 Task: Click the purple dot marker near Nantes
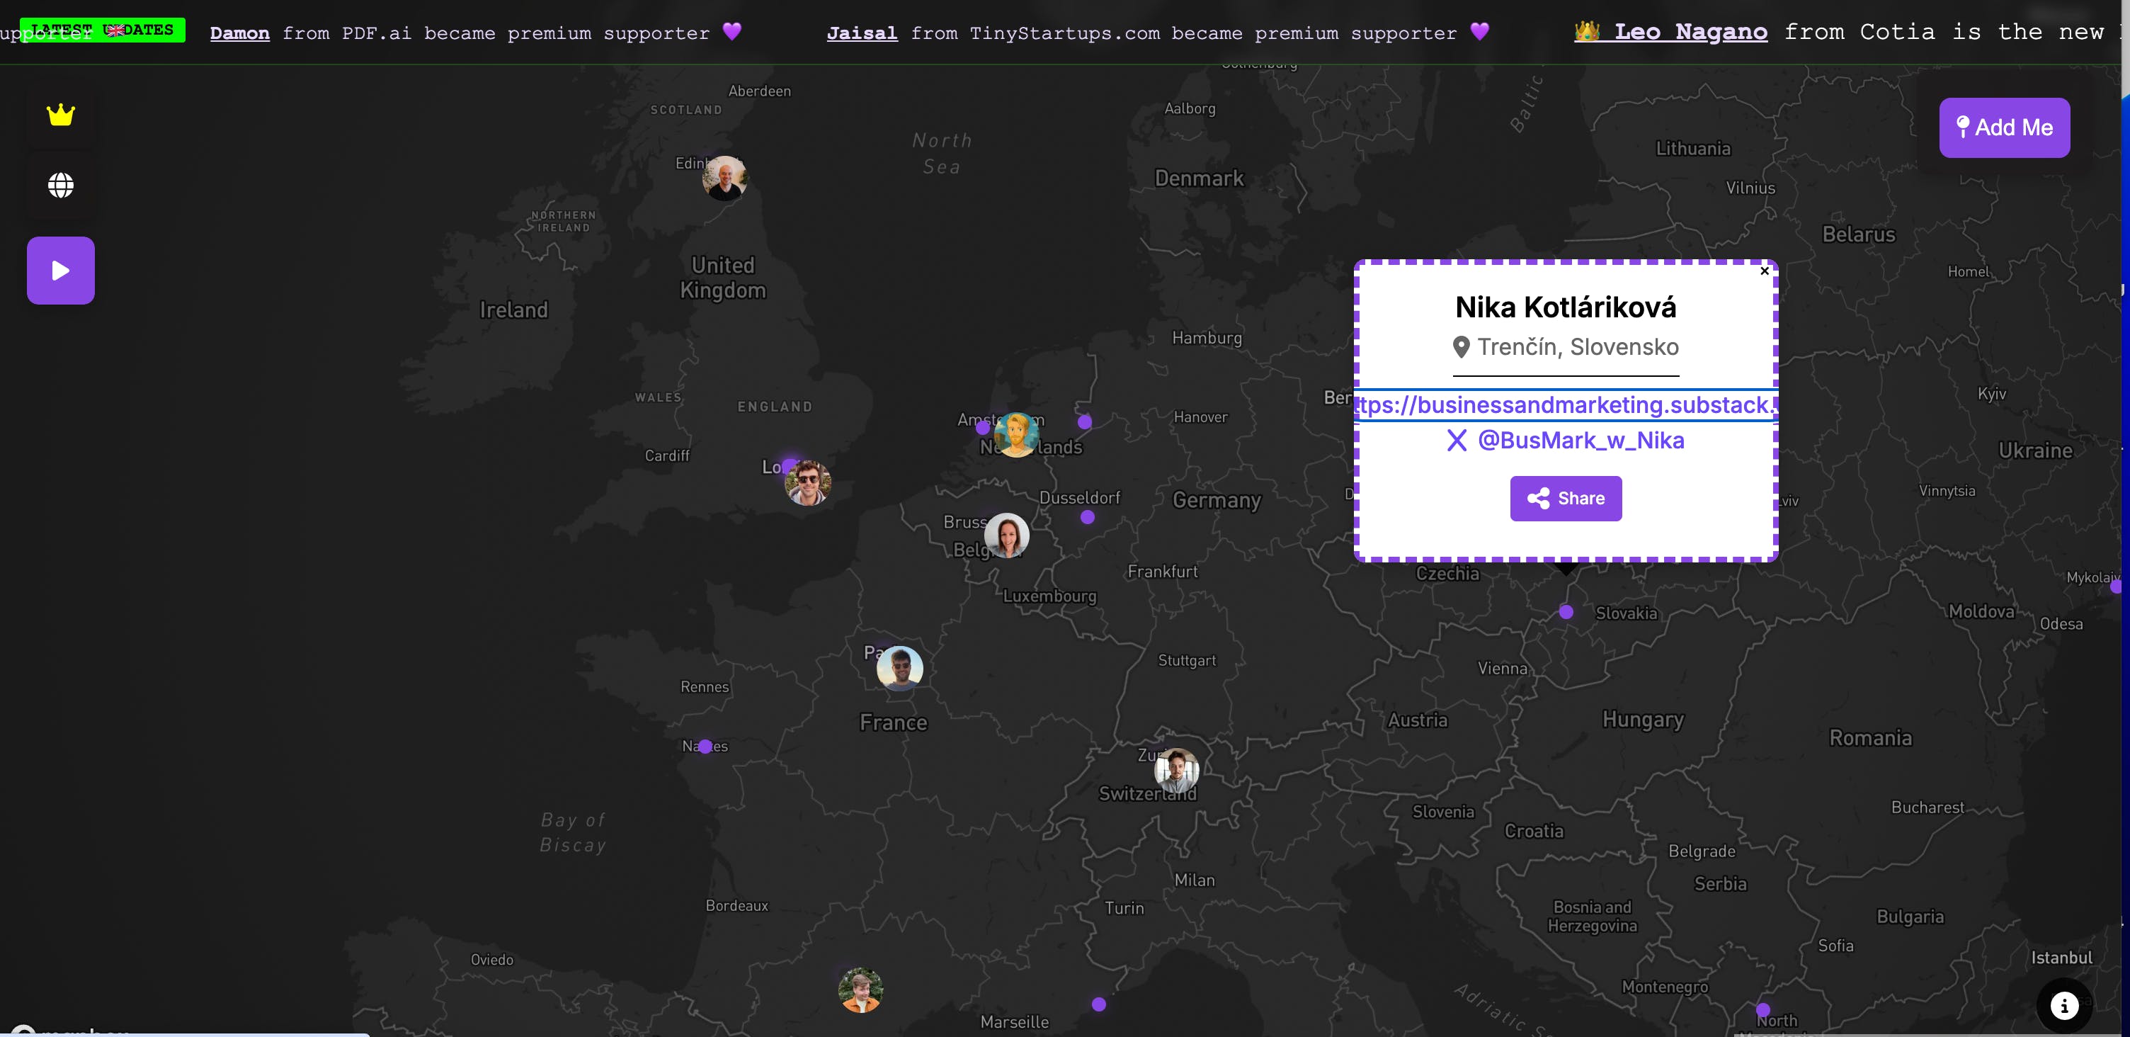(x=705, y=746)
